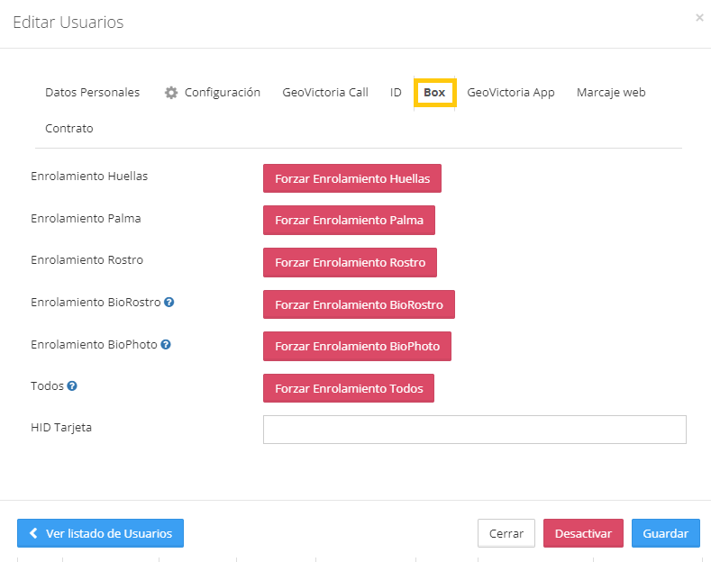Screen dimensions: 711x562
Task: Open the Datos Personales tab
Action: pyautogui.click(x=92, y=92)
